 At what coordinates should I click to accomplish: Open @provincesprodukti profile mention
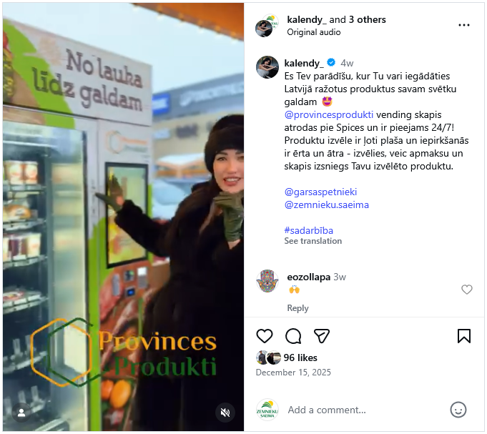(329, 115)
